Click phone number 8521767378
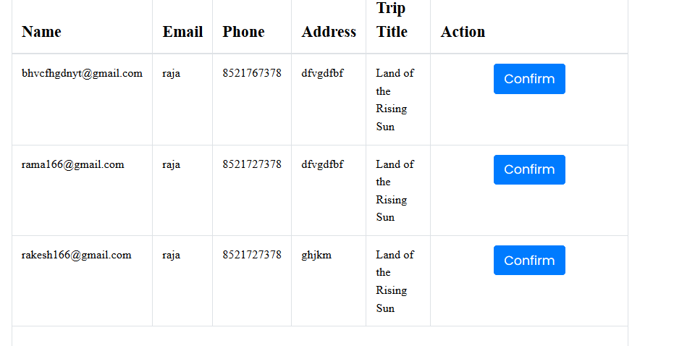The height and width of the screenshot is (346, 695). tap(252, 73)
